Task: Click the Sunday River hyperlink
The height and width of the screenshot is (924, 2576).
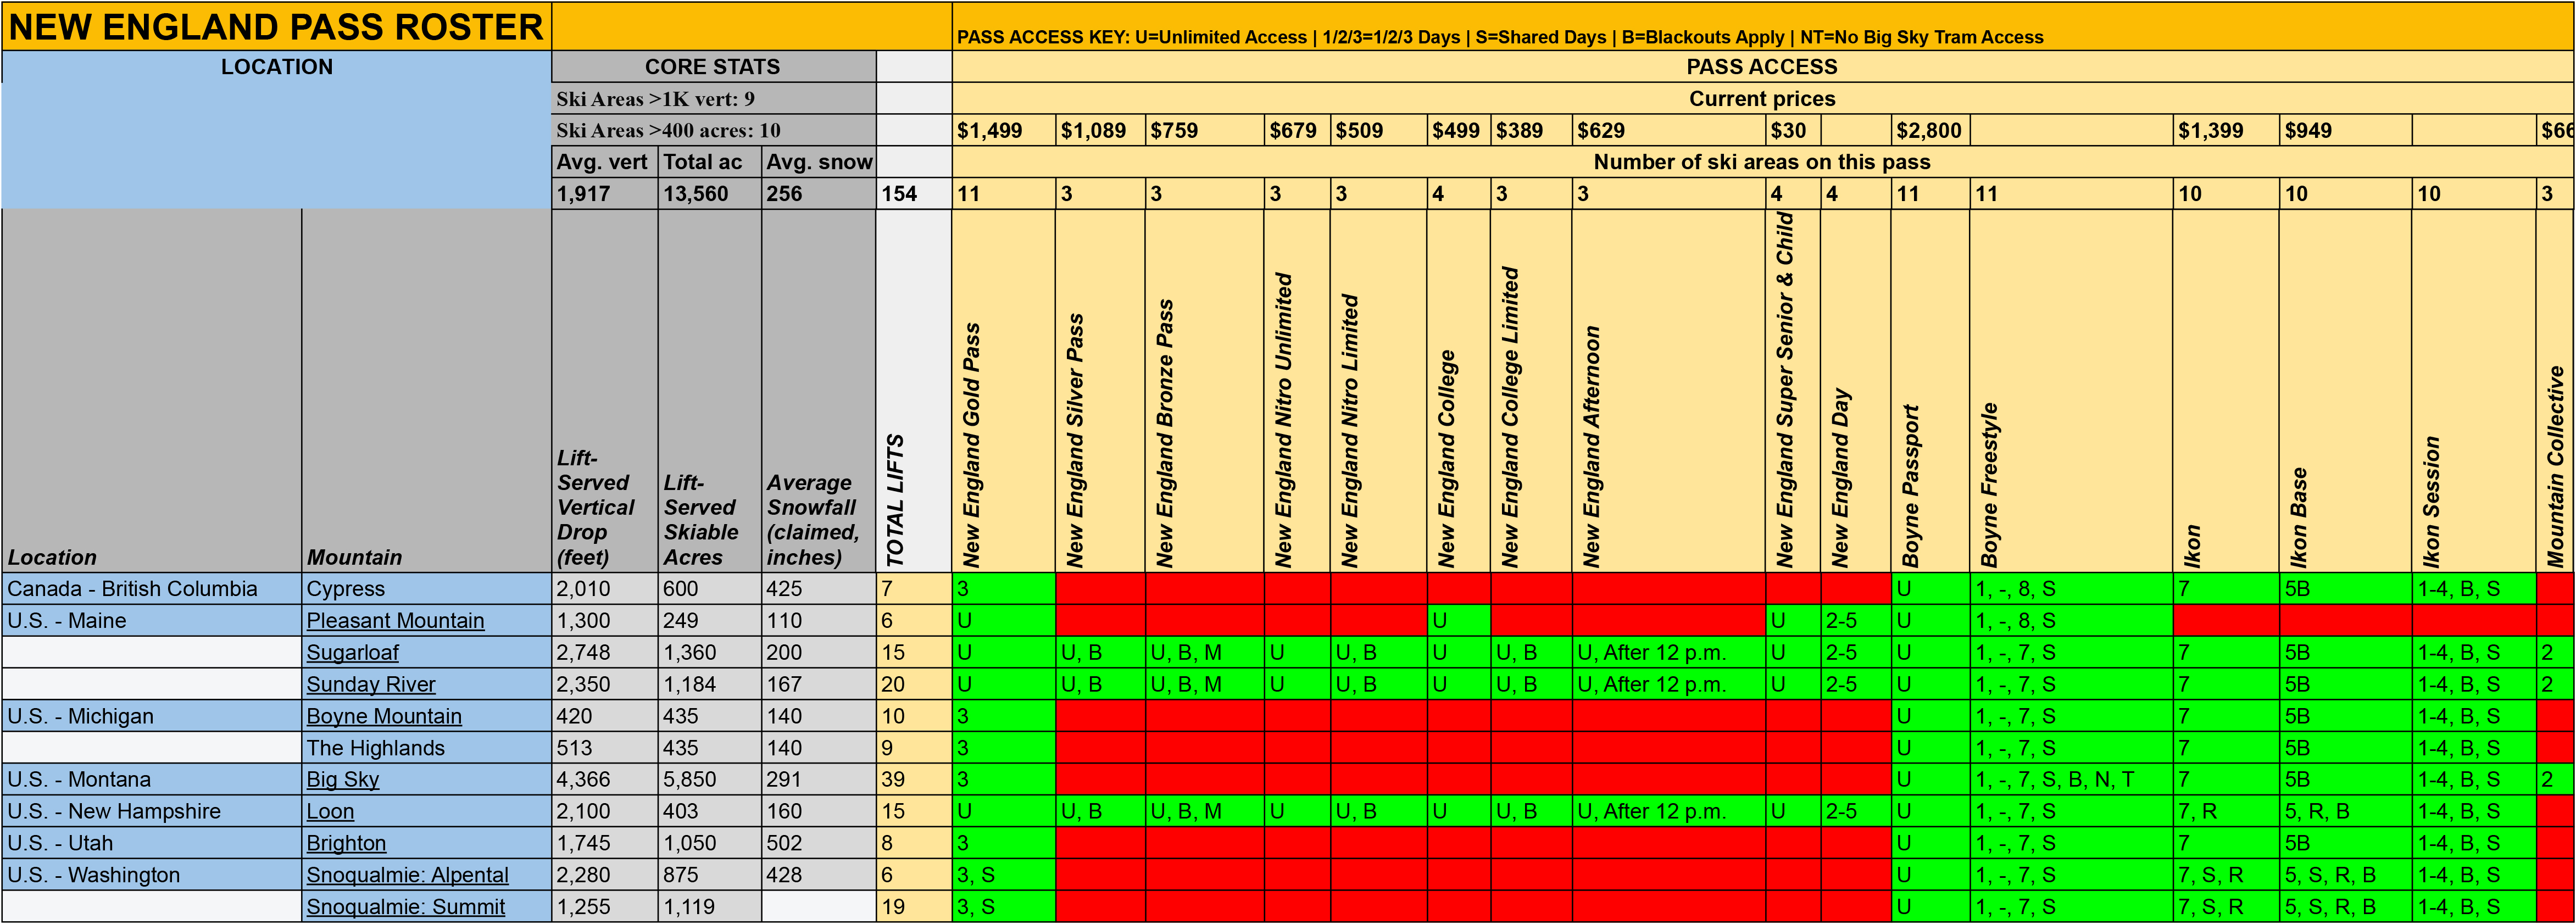Action: [x=370, y=685]
